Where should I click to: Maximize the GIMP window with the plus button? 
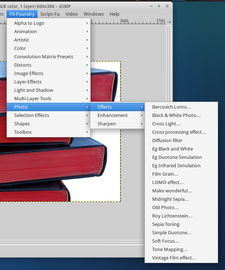click(159, 6)
